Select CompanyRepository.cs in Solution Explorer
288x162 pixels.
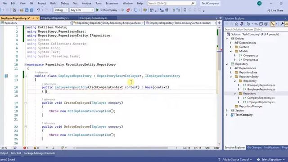coord(261,98)
